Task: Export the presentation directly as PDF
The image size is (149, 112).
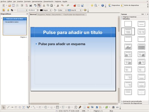Action: (27, 5)
